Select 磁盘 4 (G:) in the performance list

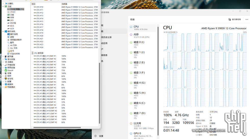(142, 85)
